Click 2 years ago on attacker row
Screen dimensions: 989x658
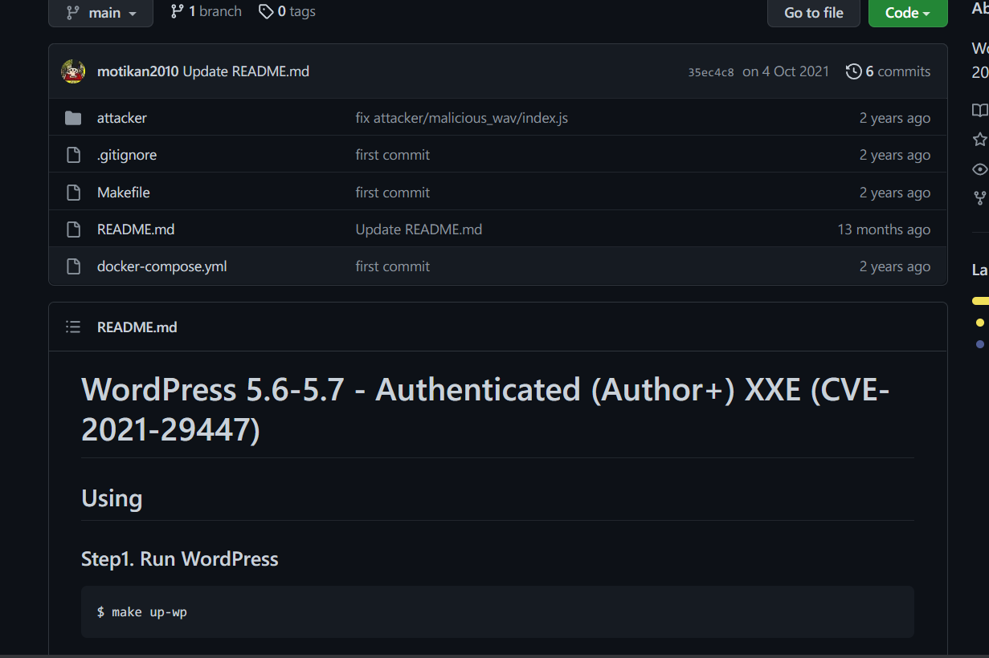[895, 118]
